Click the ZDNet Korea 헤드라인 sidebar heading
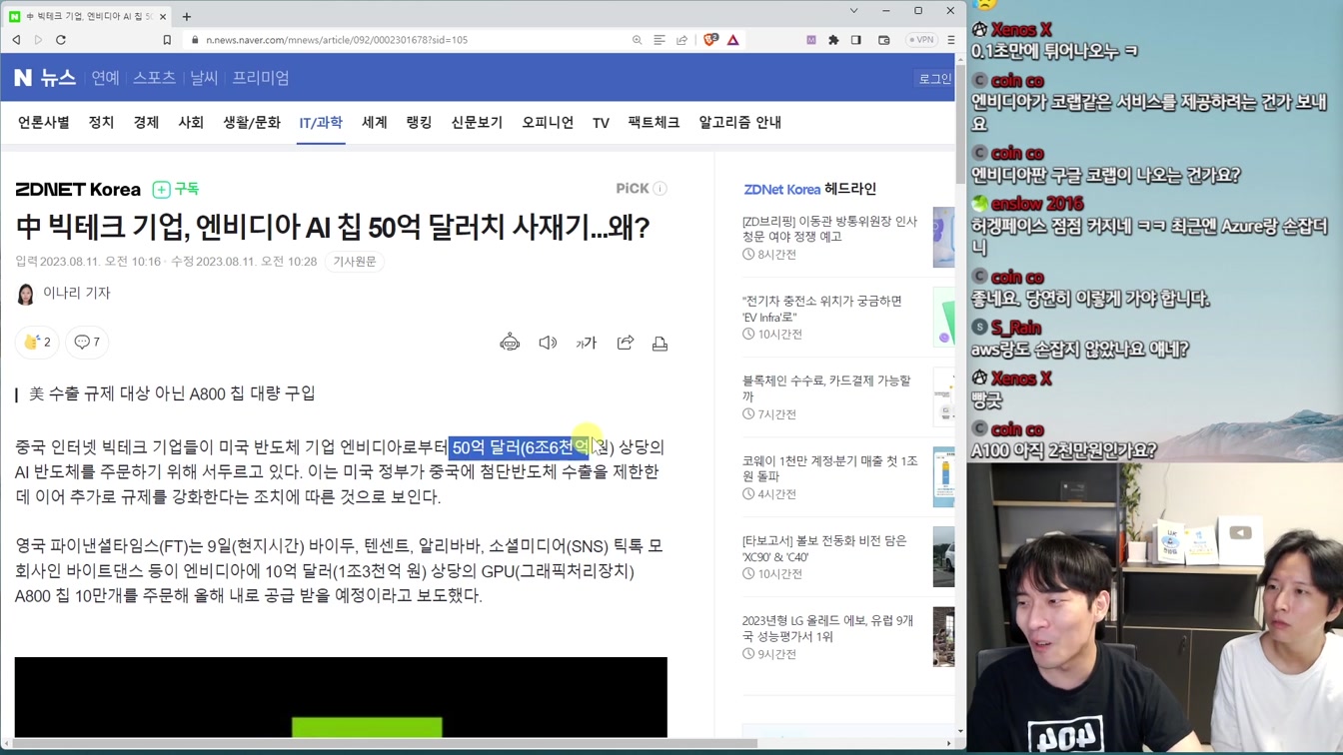Image resolution: width=1343 pixels, height=755 pixels. (x=810, y=189)
